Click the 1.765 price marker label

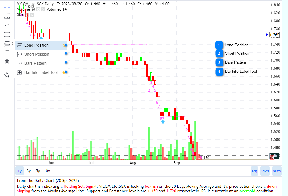pos(274,35)
